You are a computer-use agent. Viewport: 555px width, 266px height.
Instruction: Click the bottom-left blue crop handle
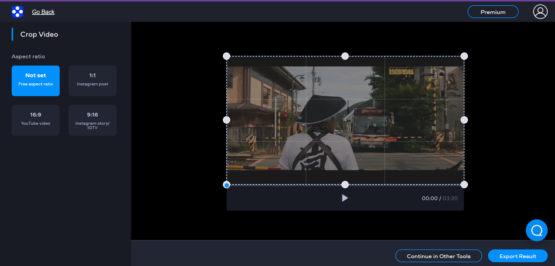tap(226, 185)
